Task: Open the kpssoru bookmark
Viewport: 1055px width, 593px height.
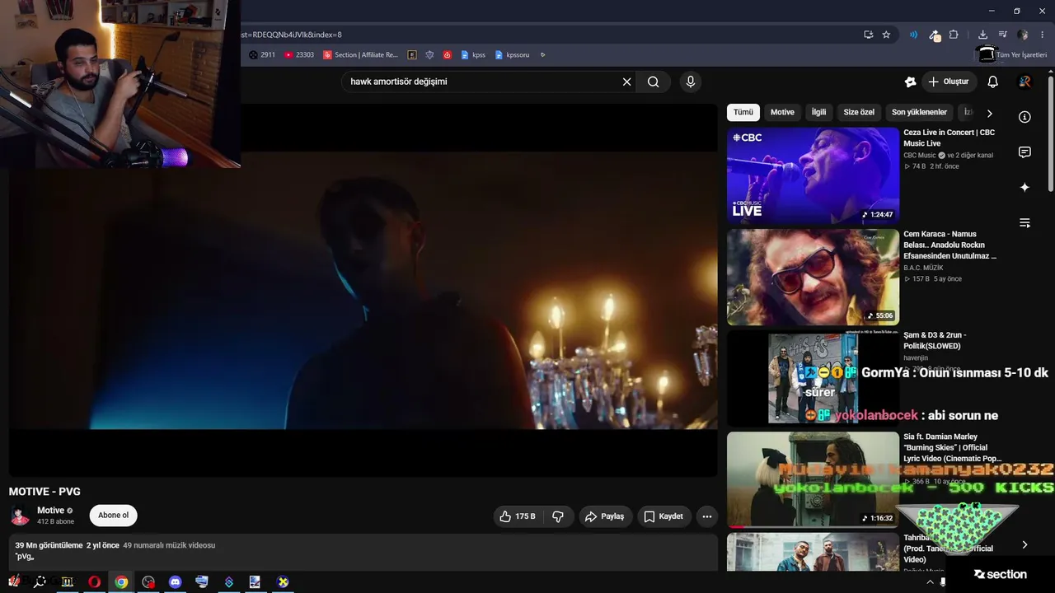Action: click(512, 55)
